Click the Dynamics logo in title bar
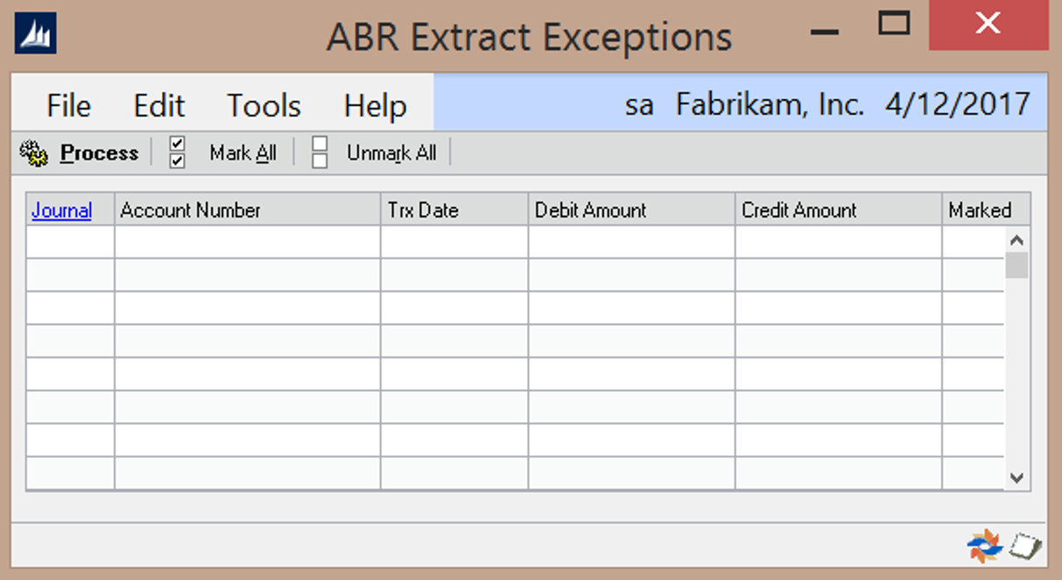The width and height of the screenshot is (1062, 580). click(x=36, y=35)
